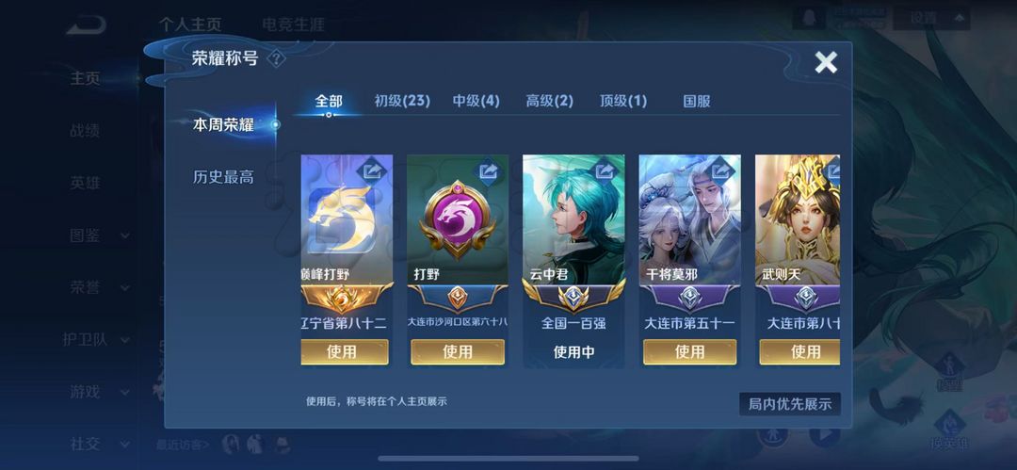Image resolution: width=1017 pixels, height=470 pixels.
Task: Close the 荣耀称号 popup with X
Action: point(826,62)
